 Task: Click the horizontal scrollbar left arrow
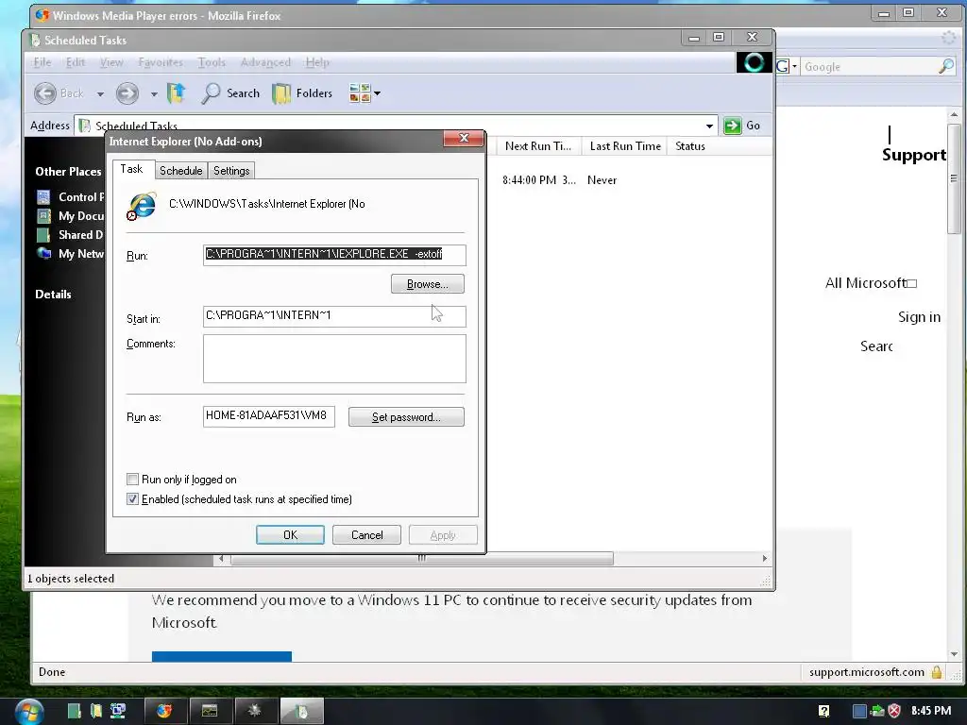coord(221,559)
